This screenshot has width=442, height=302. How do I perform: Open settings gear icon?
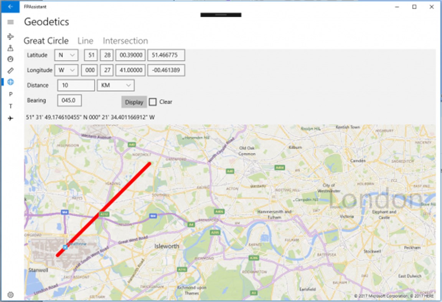tap(10, 295)
